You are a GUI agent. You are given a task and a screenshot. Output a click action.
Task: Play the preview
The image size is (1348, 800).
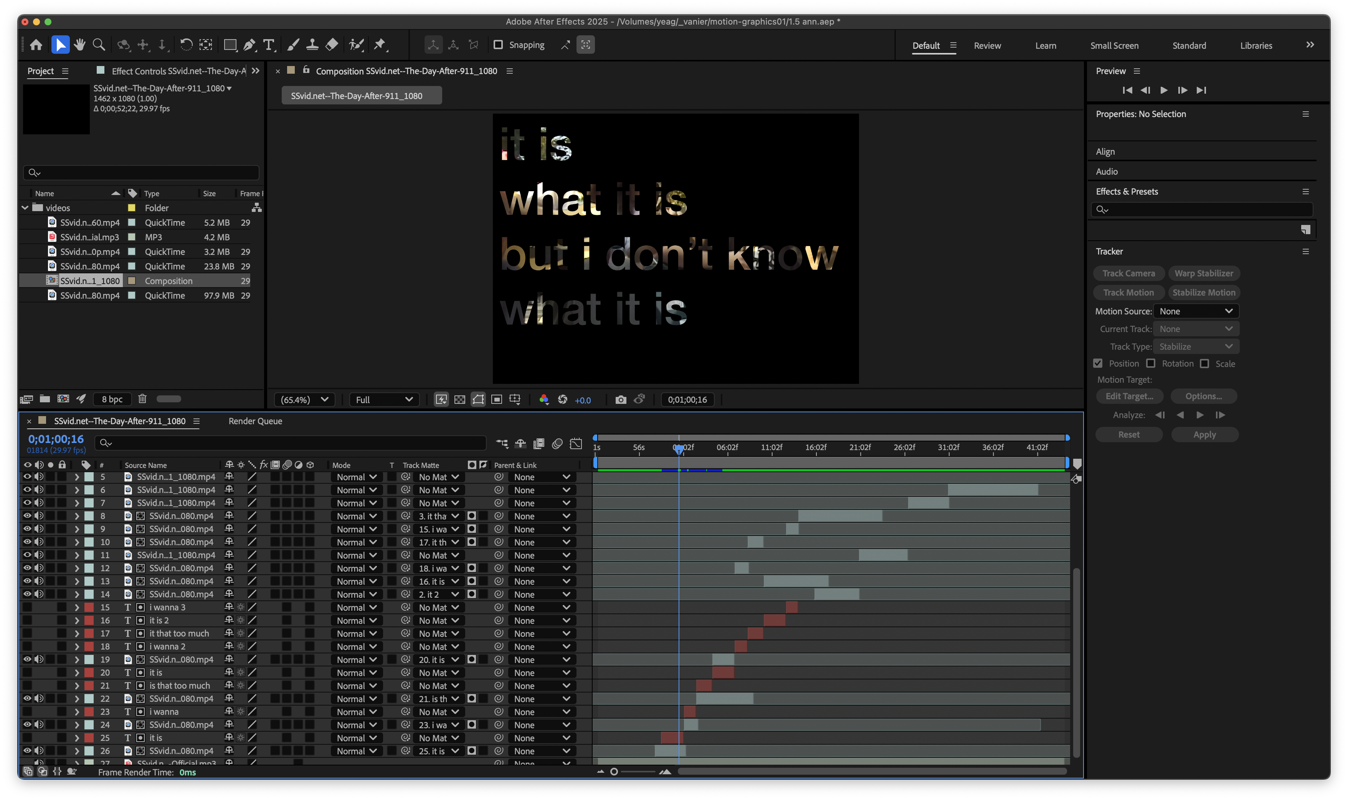tap(1164, 90)
